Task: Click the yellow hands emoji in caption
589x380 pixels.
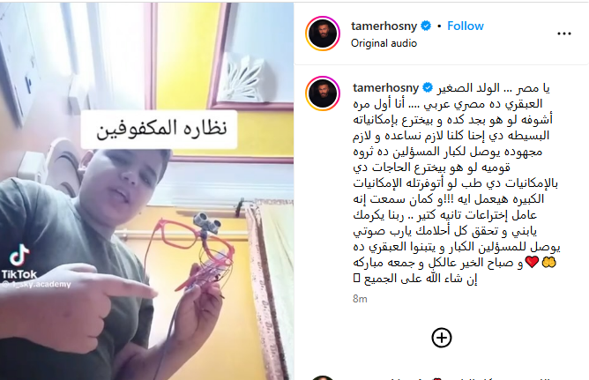Action: pos(548,262)
